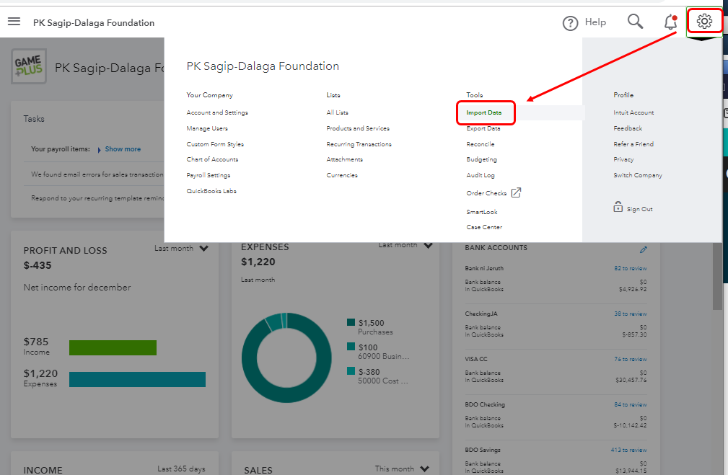728x475 pixels.
Task: Click the Bank Accounts edit pencil icon
Action: 644,250
